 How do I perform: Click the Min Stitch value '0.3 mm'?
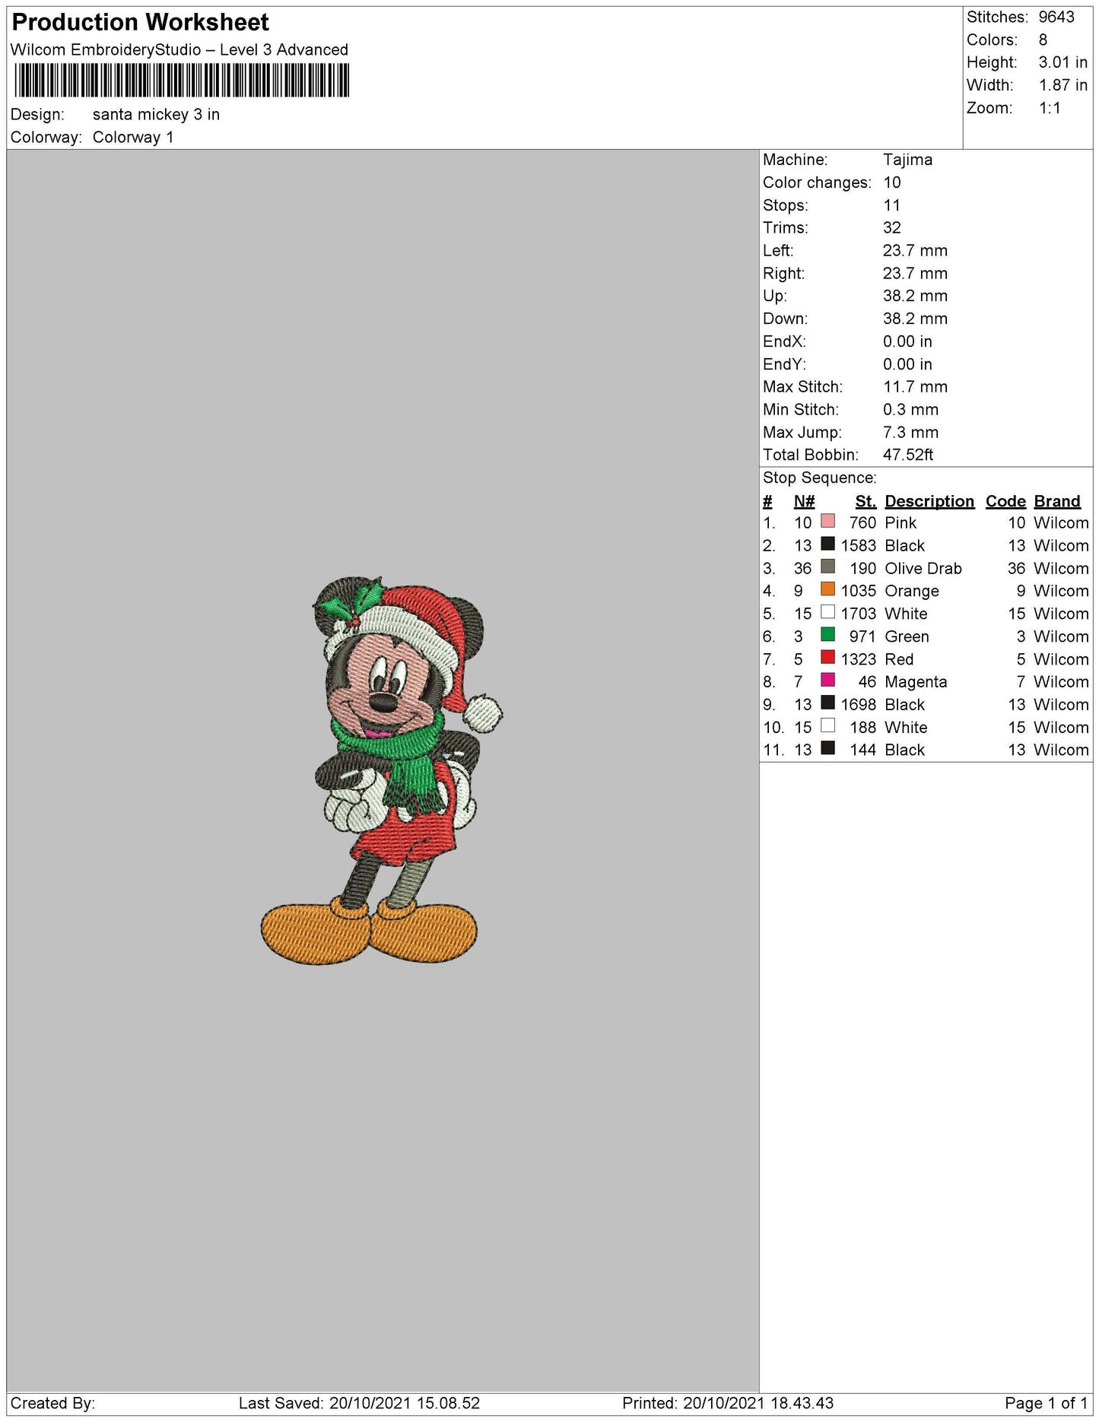(911, 410)
